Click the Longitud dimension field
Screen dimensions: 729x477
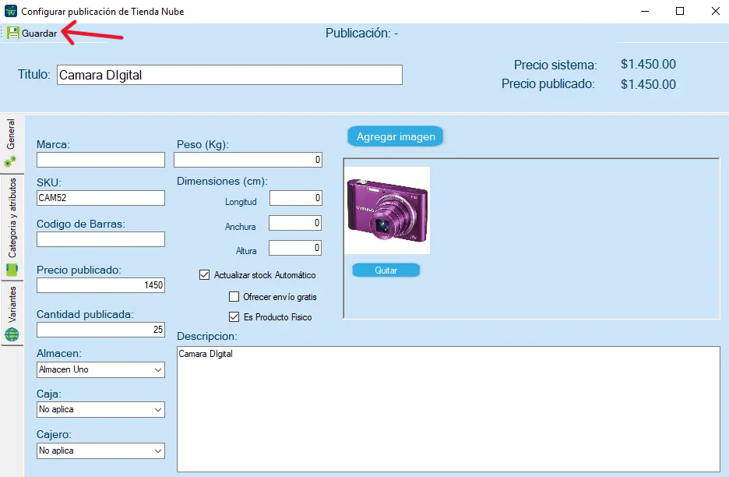296,198
